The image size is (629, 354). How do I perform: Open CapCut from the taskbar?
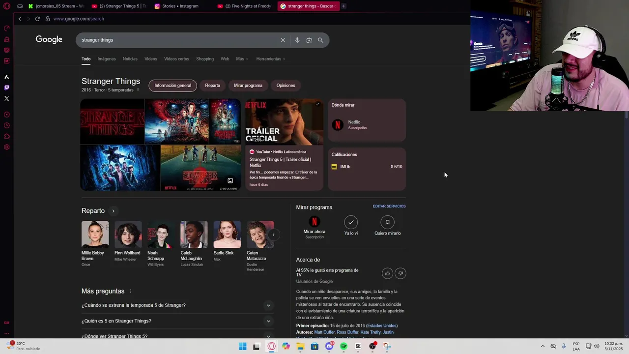(358, 347)
